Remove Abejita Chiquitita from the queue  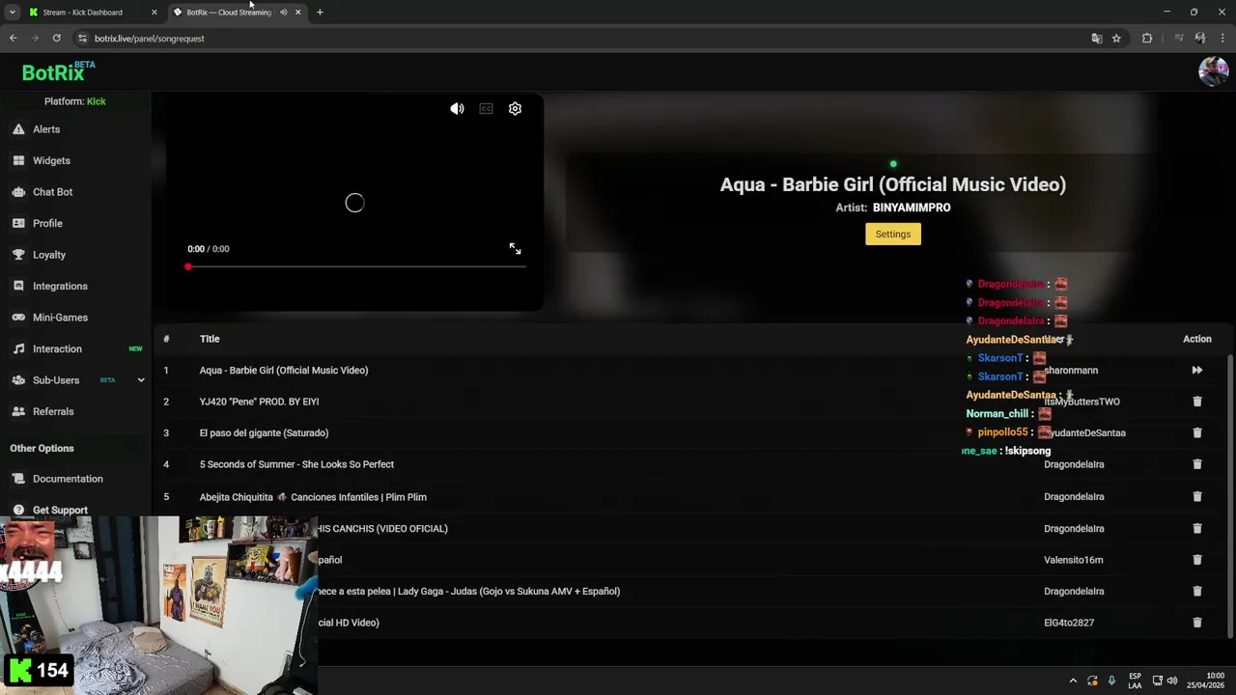click(1196, 497)
